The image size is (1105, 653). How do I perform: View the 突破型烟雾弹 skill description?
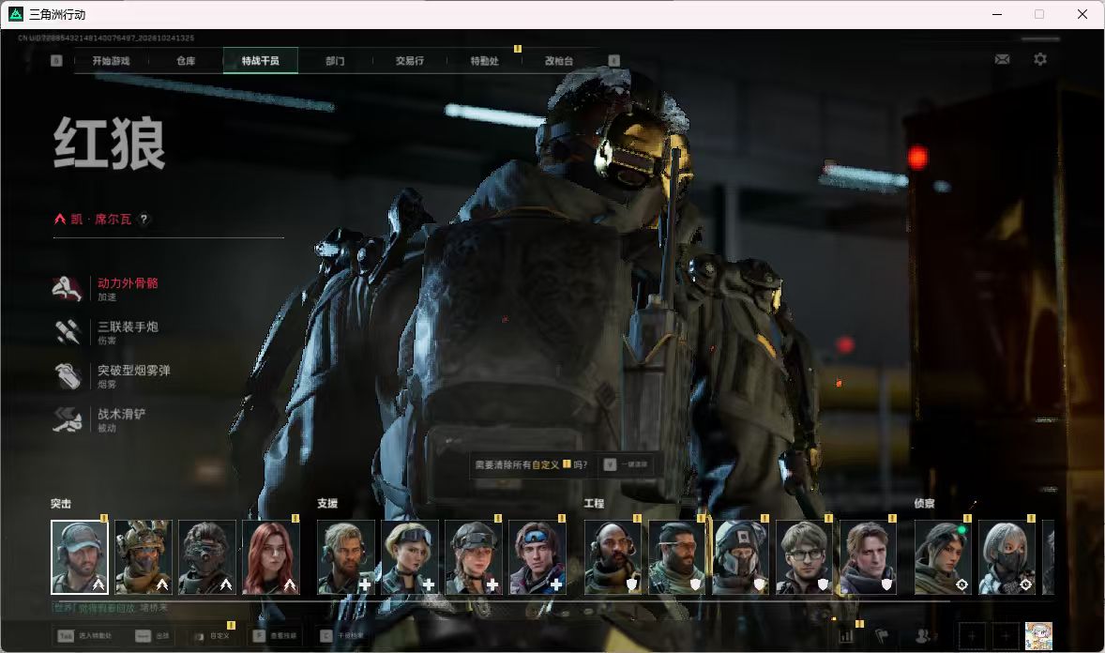point(134,376)
